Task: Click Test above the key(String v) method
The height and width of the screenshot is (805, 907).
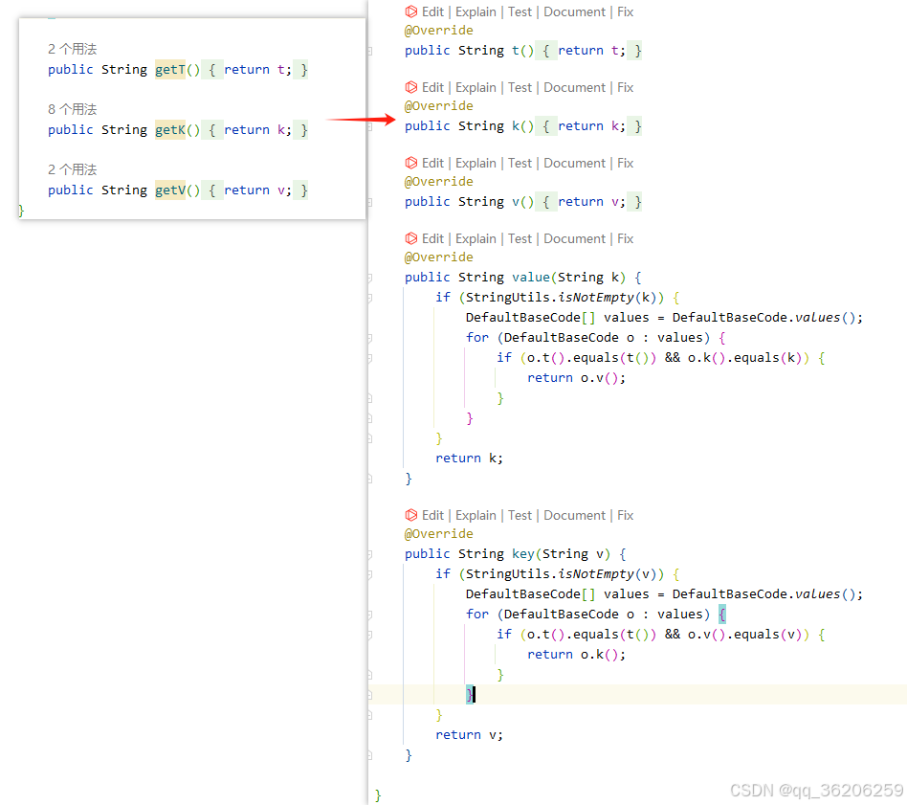Action: point(520,515)
